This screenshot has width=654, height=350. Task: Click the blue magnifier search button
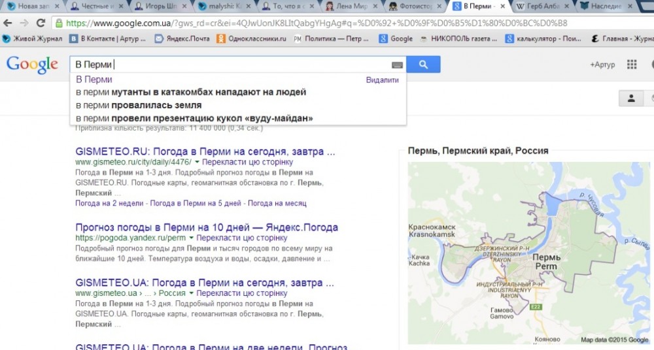pyautogui.click(x=423, y=65)
